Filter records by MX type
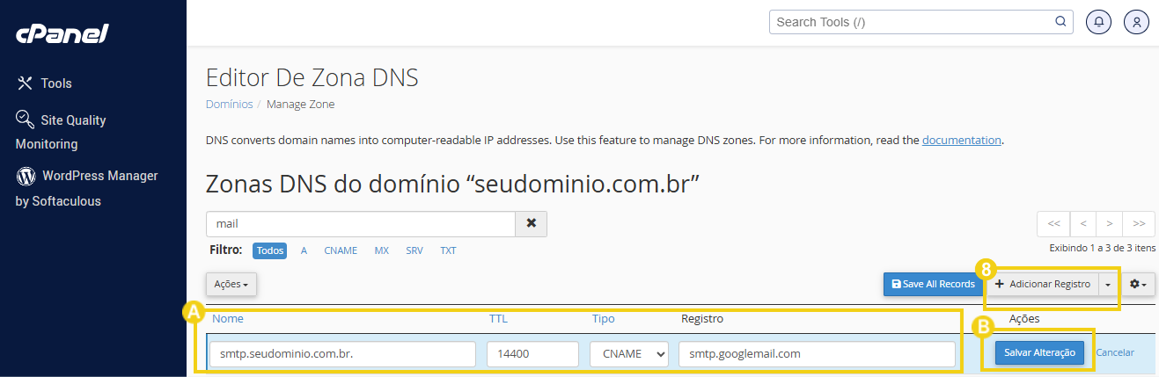Screen dimensions: 1159x377 click(381, 250)
